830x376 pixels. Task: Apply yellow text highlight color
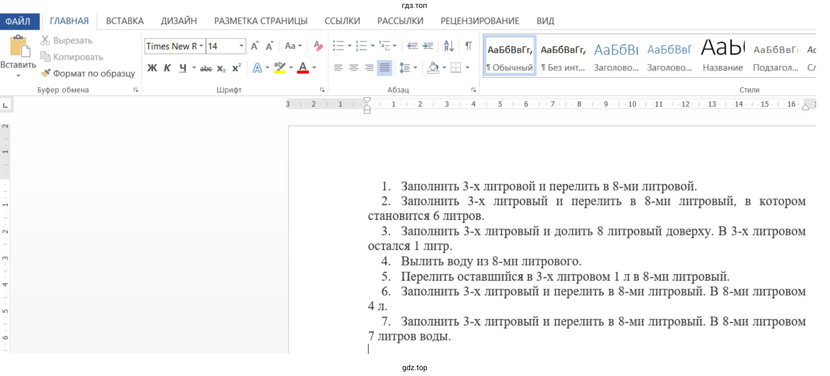280,67
